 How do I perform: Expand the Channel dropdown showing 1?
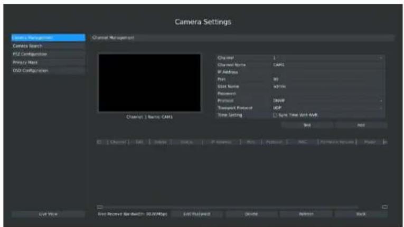point(328,58)
